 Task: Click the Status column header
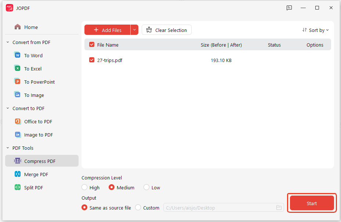[274, 45]
